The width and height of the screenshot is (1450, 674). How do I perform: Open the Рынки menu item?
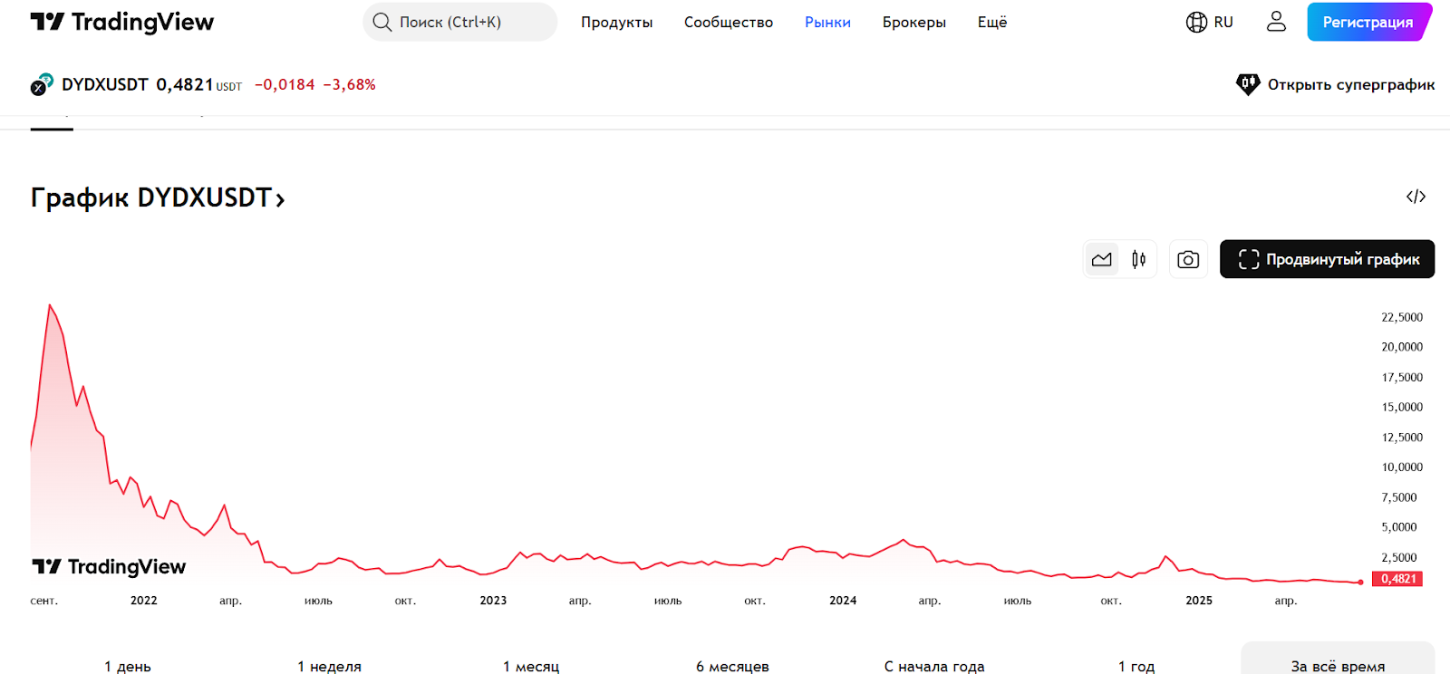[827, 22]
